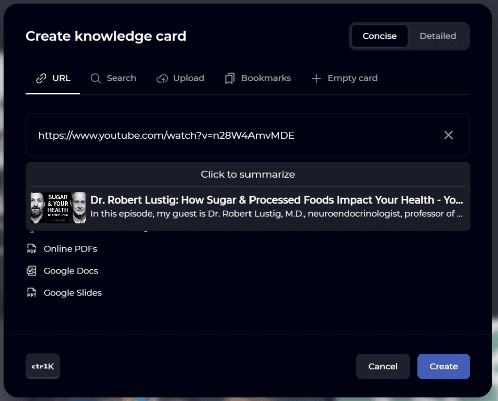Switch to the Search tab

pyautogui.click(x=113, y=78)
